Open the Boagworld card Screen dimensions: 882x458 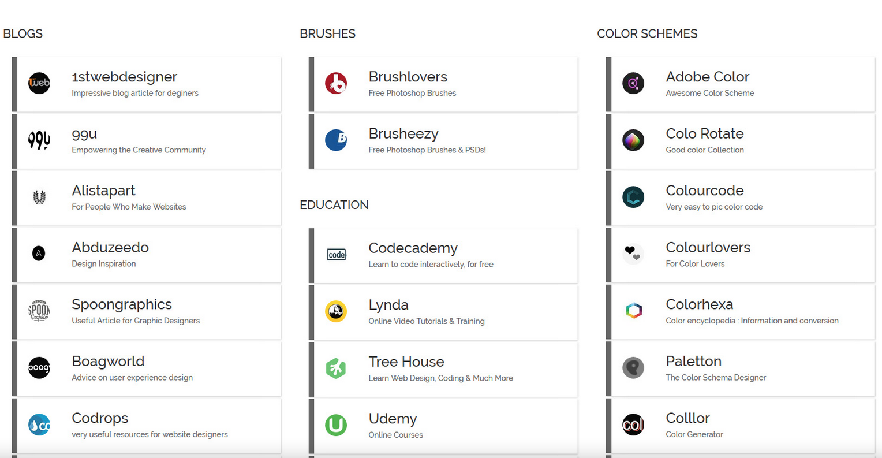(147, 368)
